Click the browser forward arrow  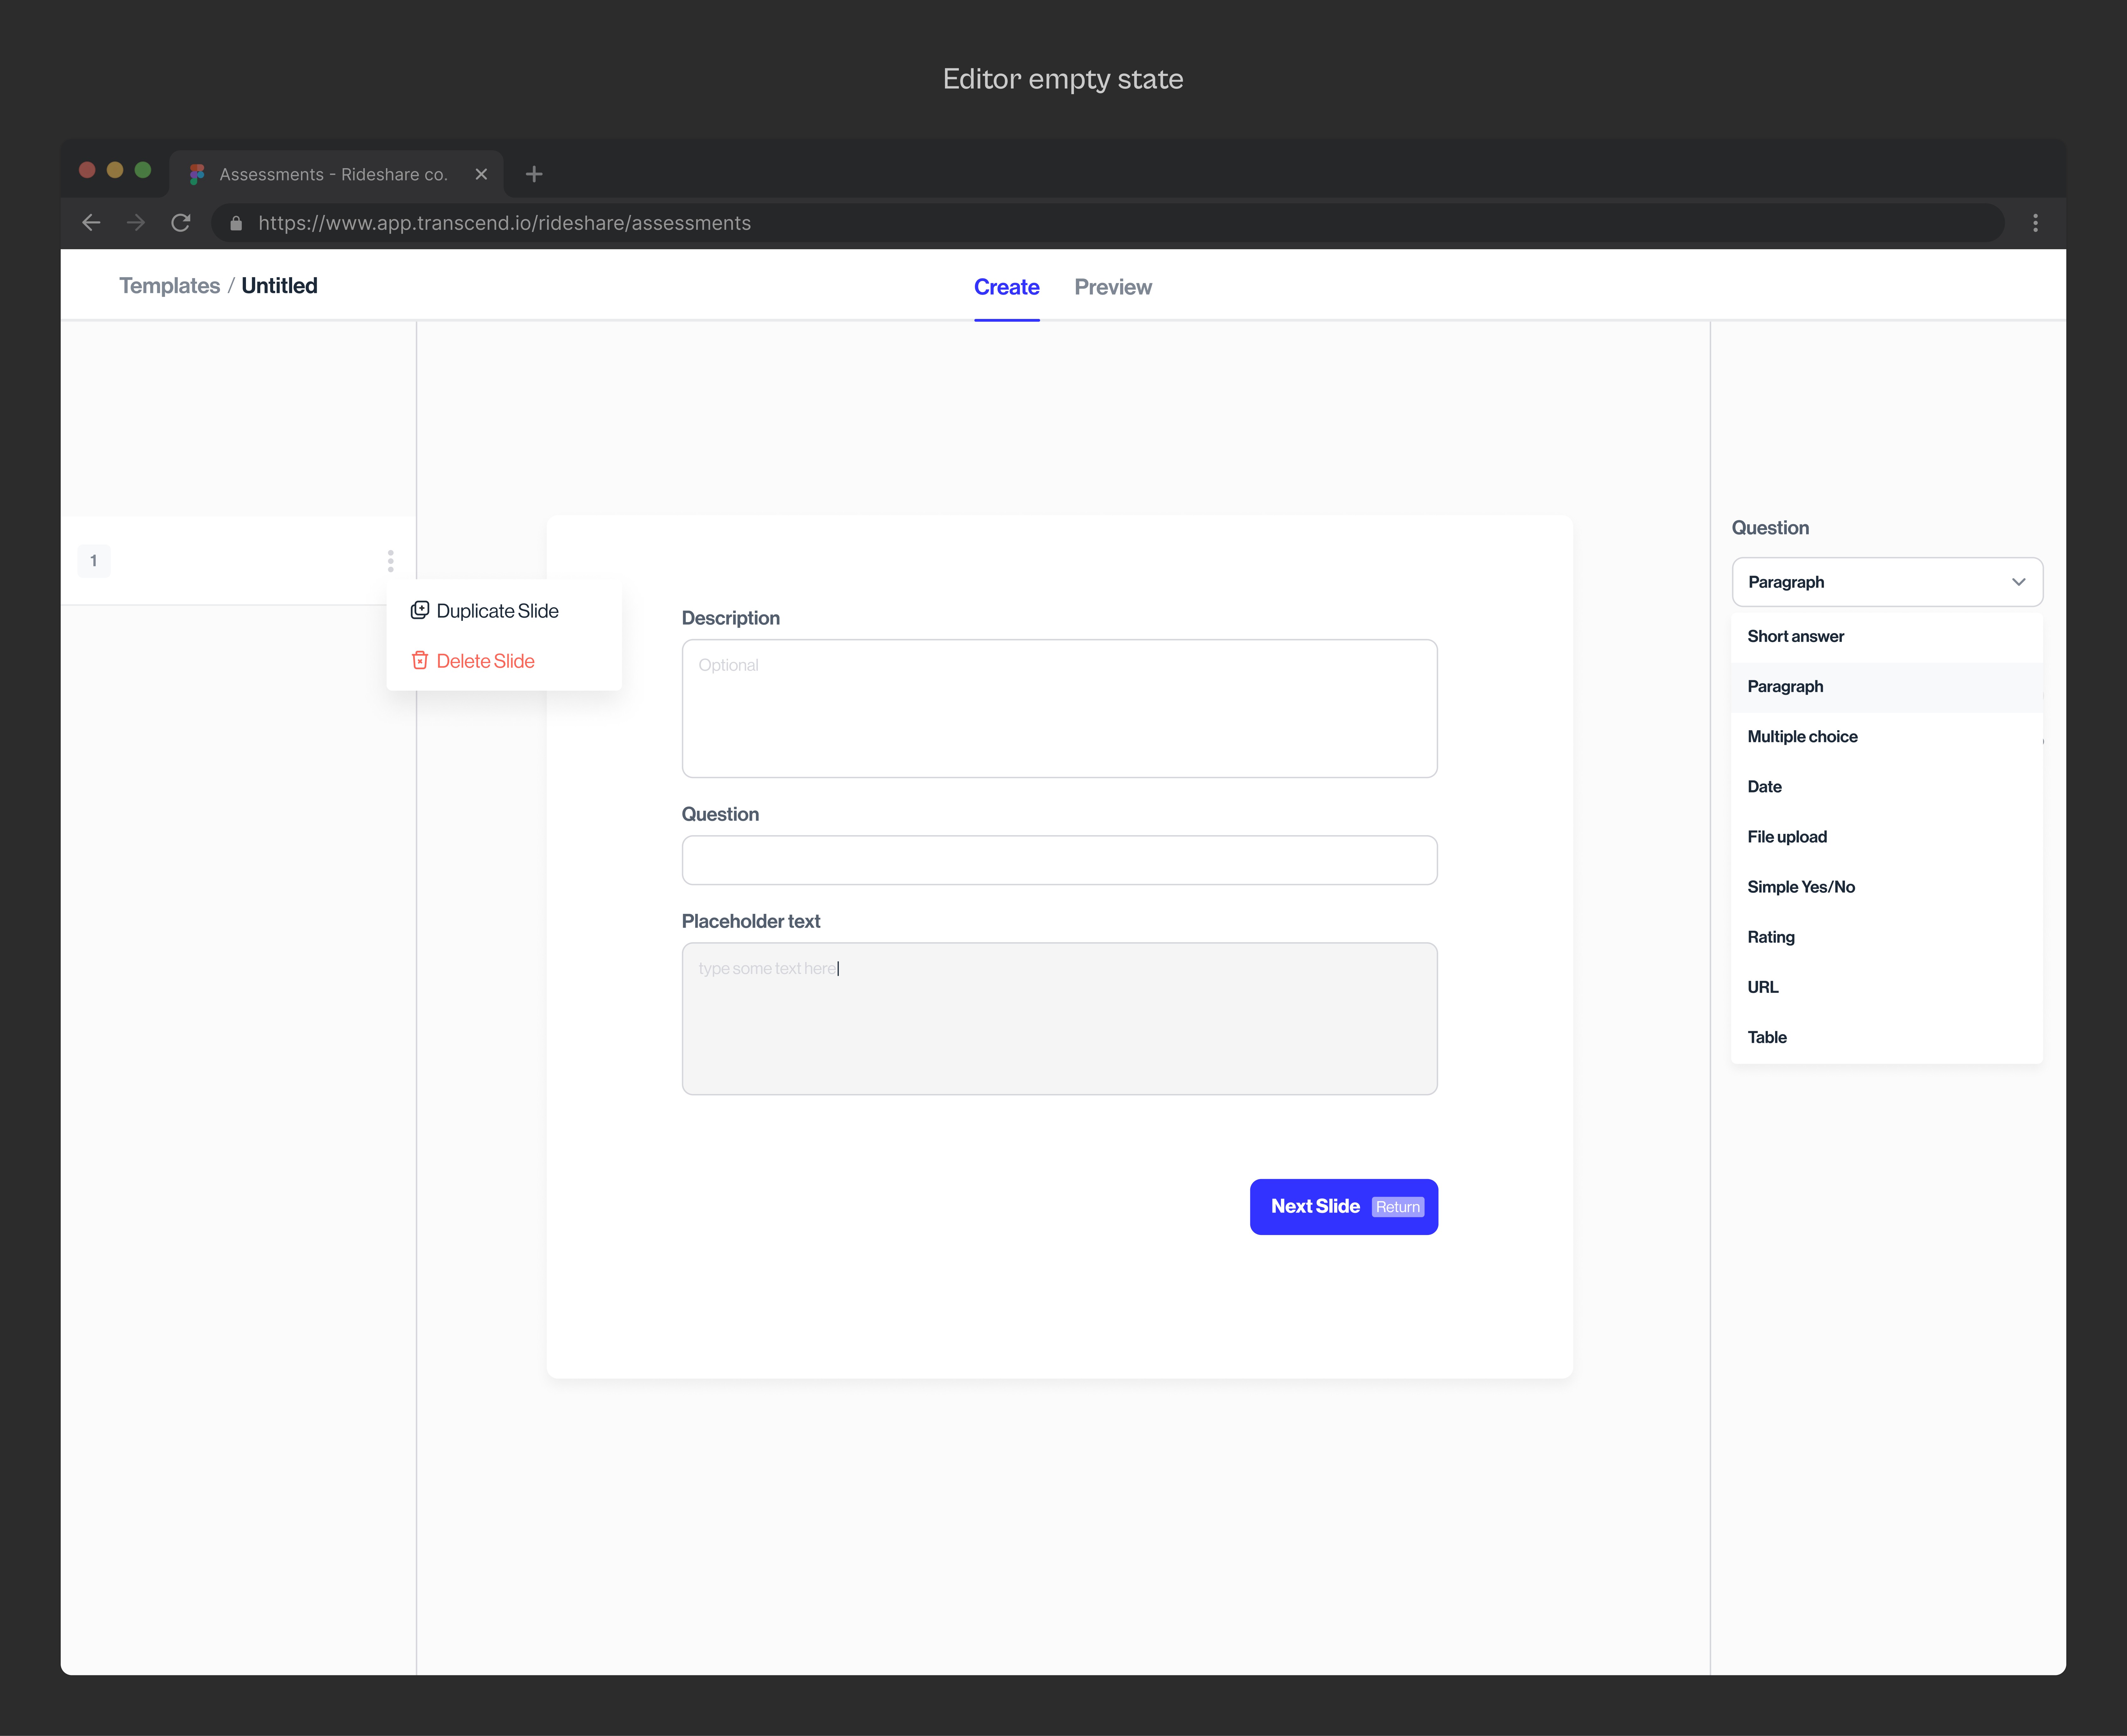coord(136,223)
